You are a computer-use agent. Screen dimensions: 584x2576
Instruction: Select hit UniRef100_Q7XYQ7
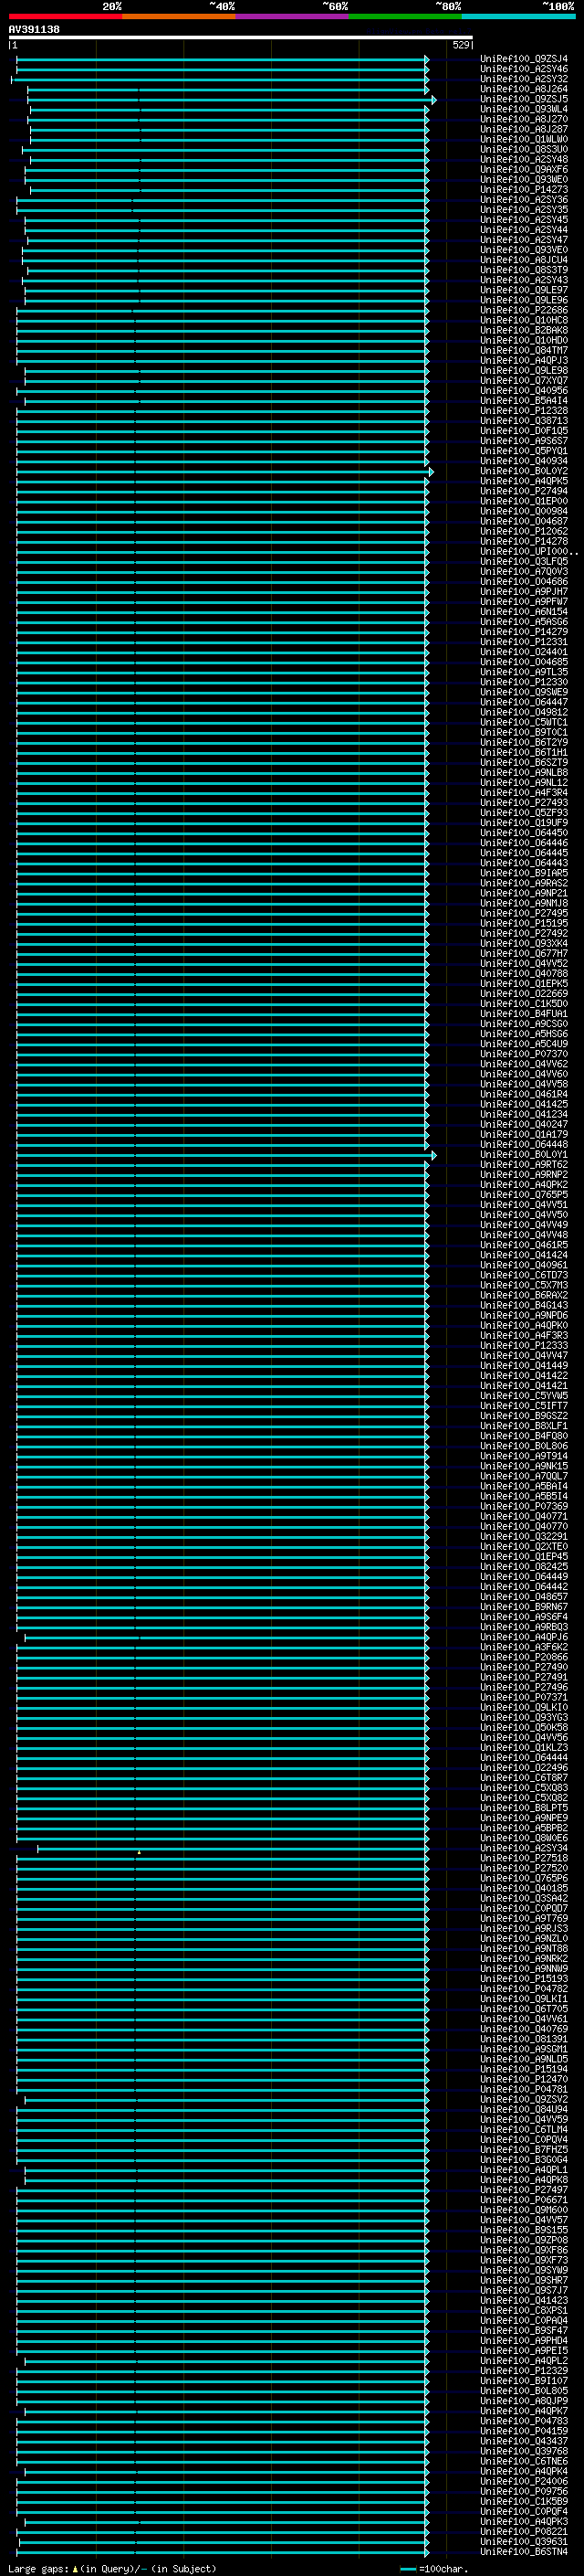(x=523, y=381)
